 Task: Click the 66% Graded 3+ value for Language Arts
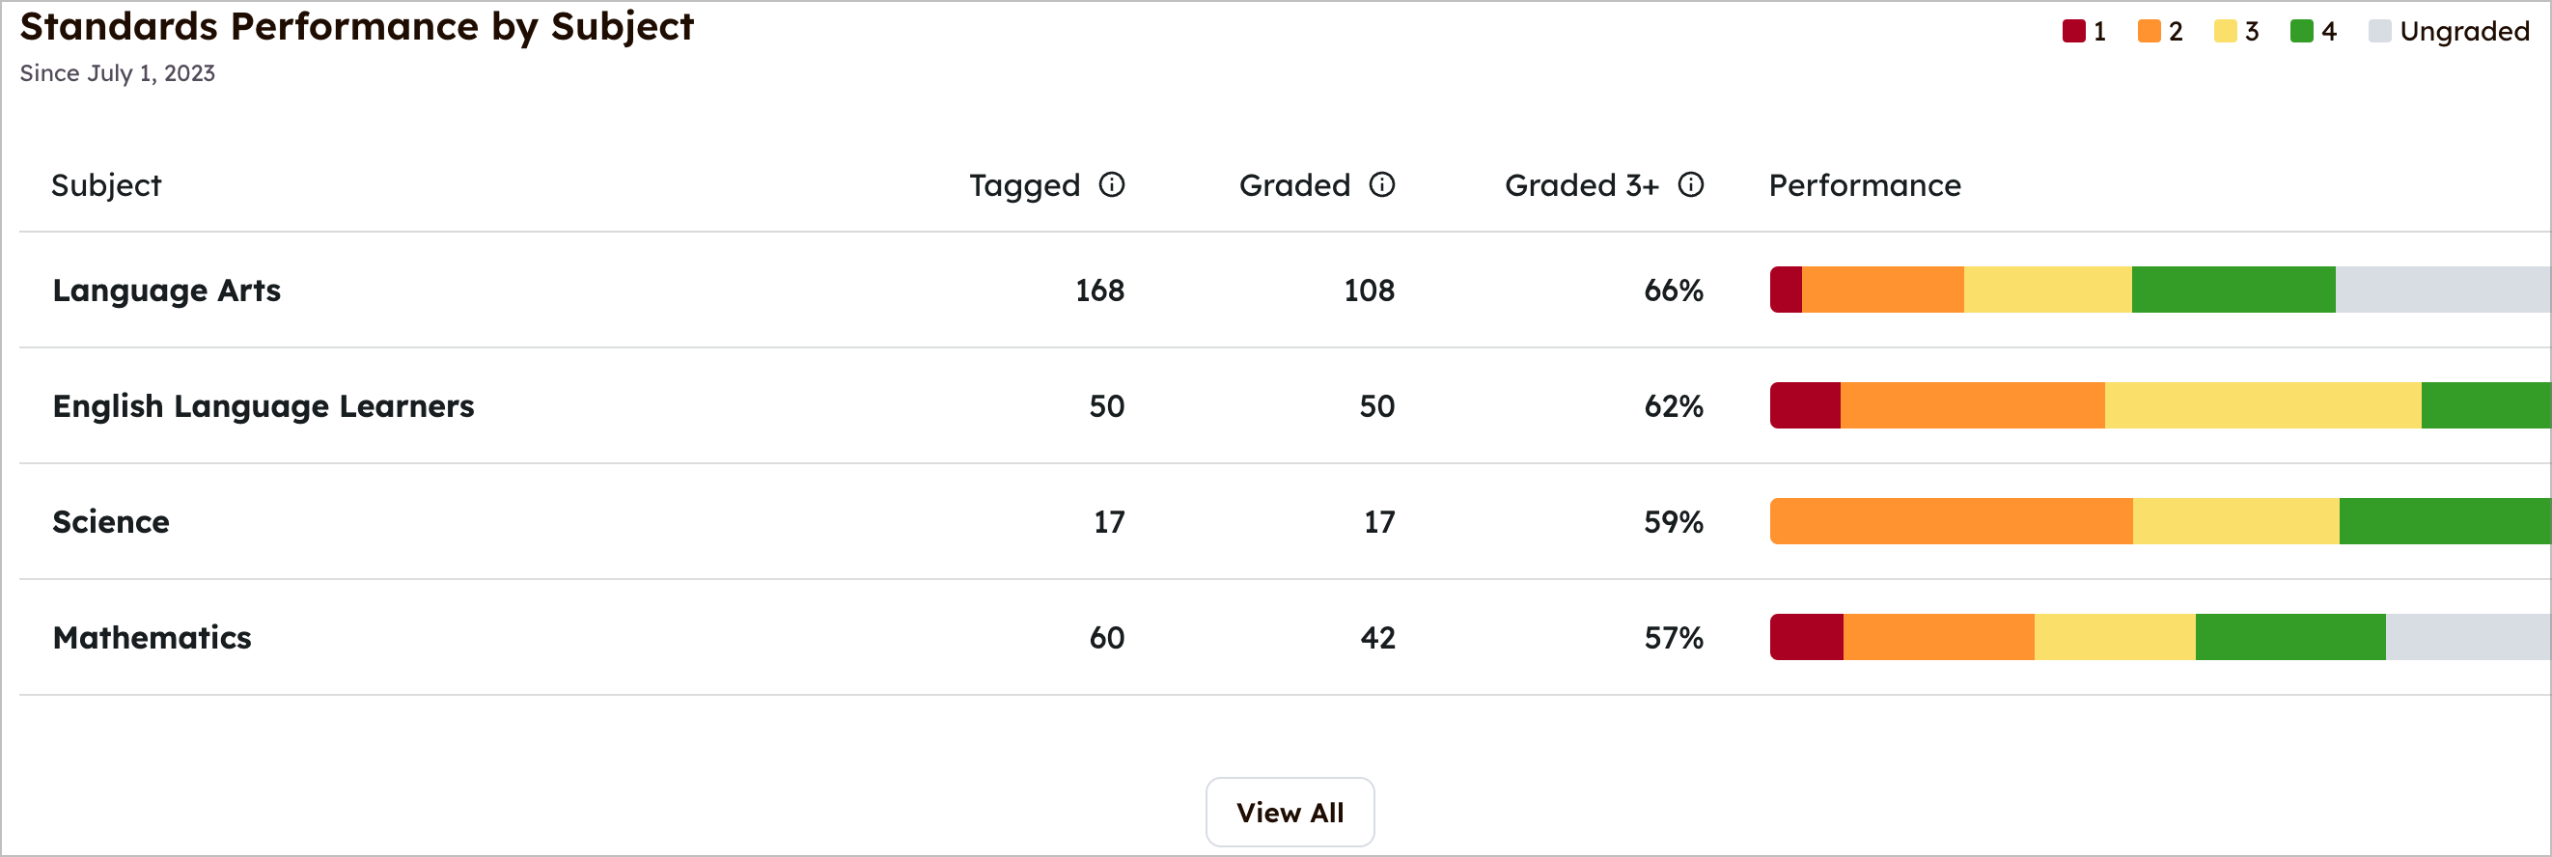pyautogui.click(x=1678, y=290)
